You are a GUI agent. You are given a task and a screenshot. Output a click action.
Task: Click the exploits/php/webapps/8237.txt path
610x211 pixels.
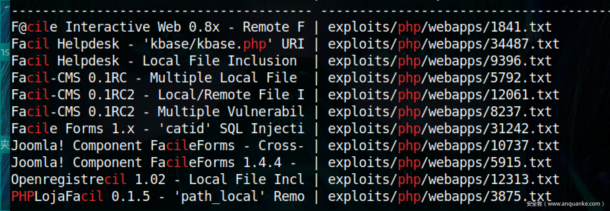pos(440,112)
